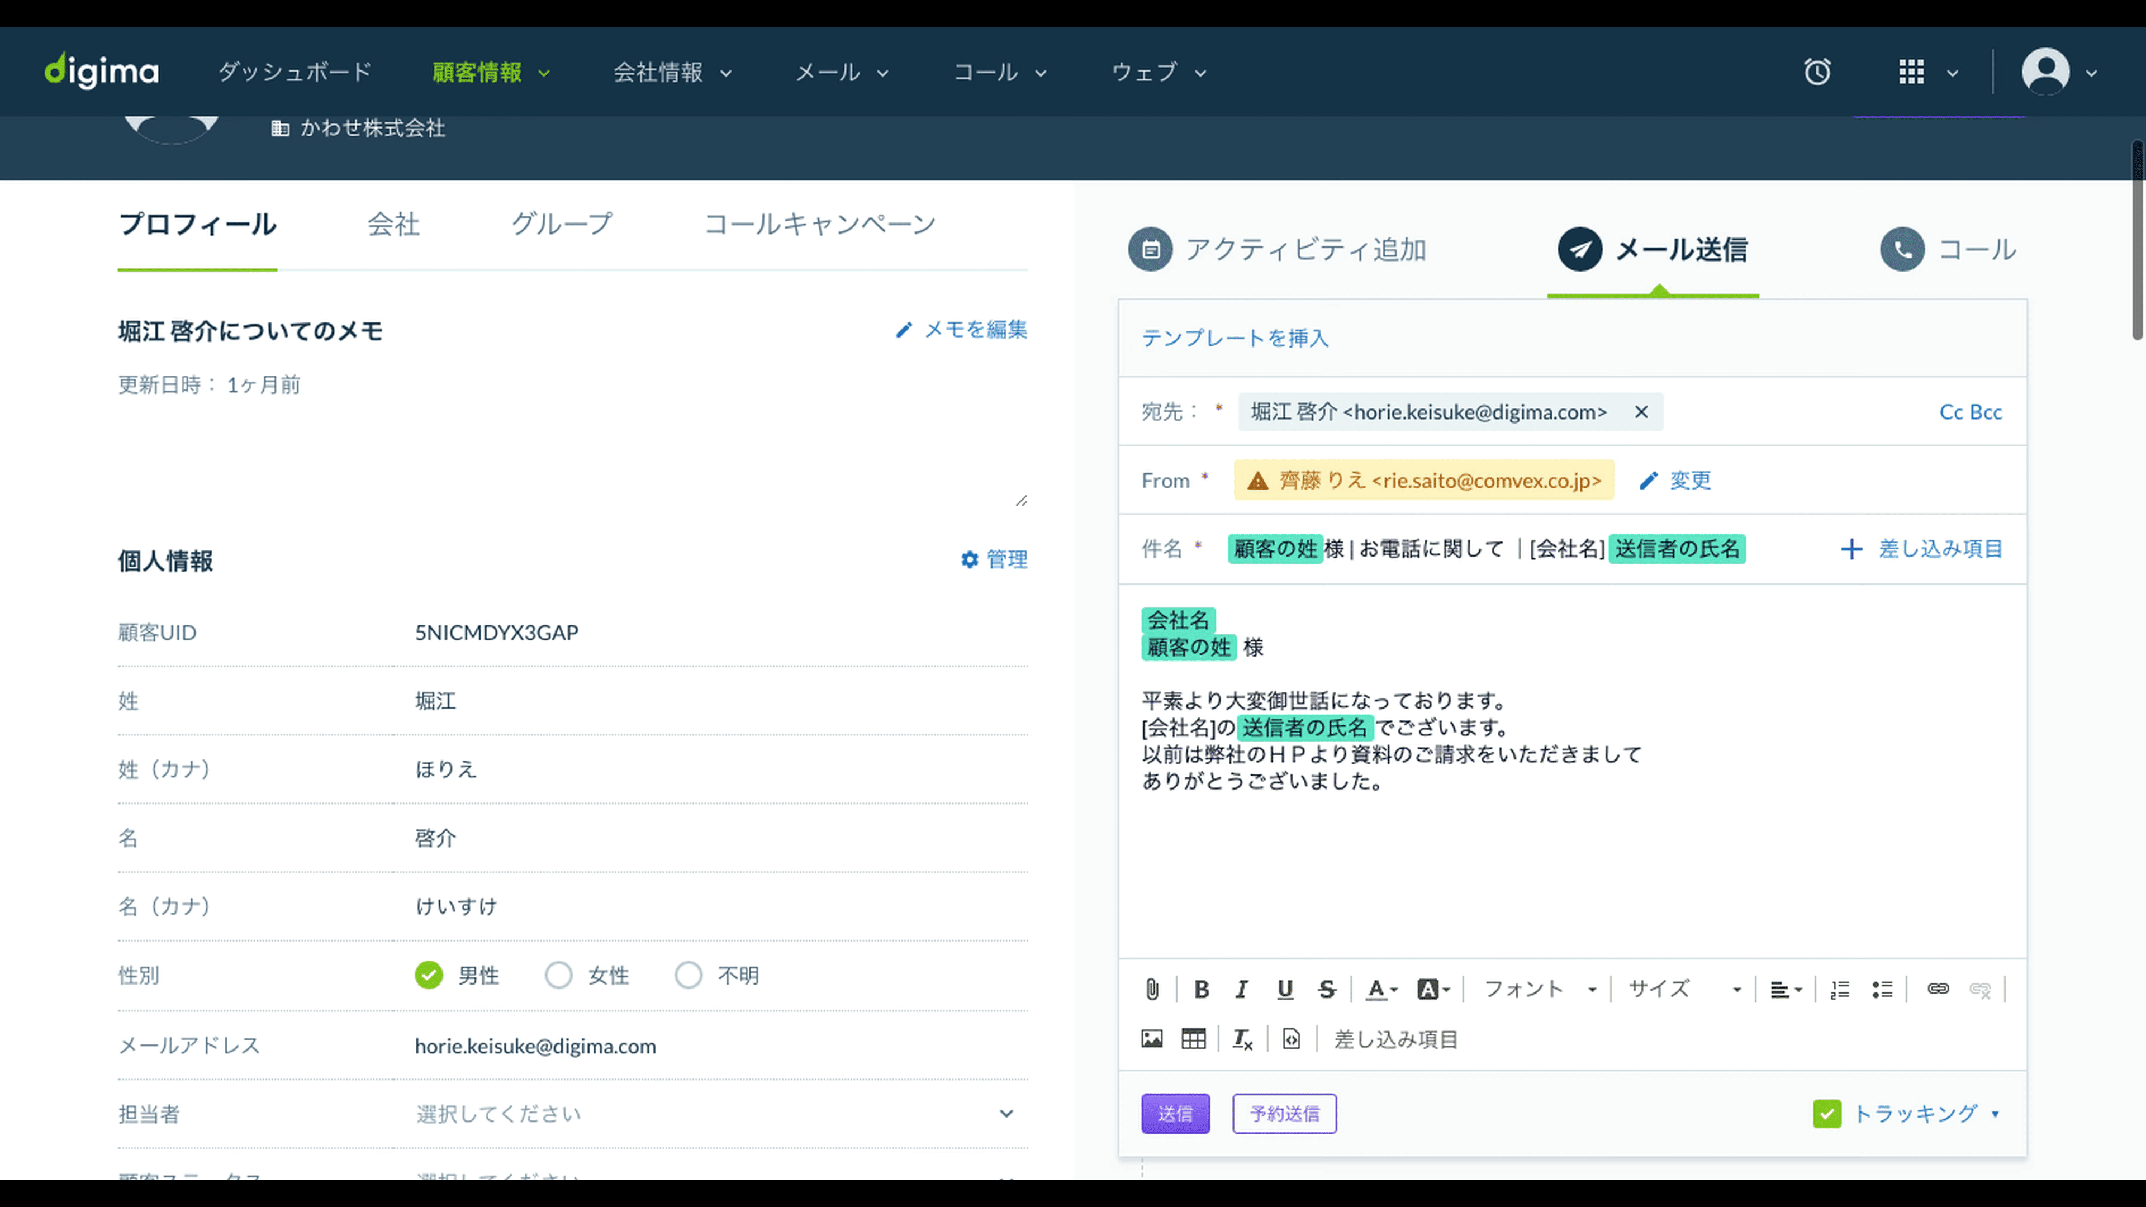Image resolution: width=2146 pixels, height=1207 pixels.
Task: Open the alarm clock reminder icon
Action: 1817,72
